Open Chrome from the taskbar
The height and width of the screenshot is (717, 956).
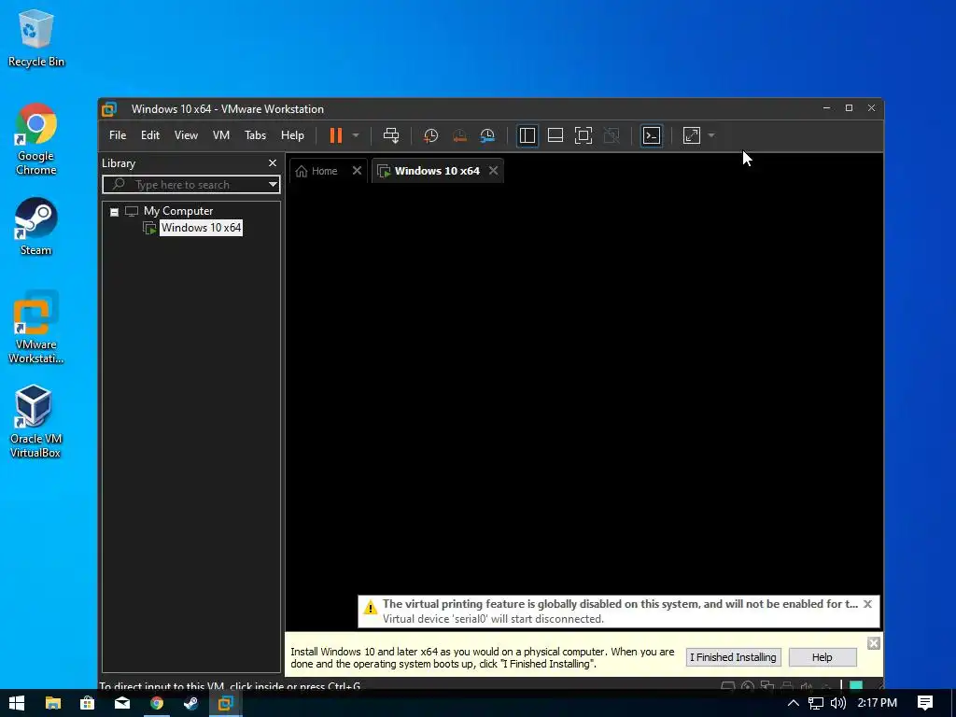tap(157, 703)
